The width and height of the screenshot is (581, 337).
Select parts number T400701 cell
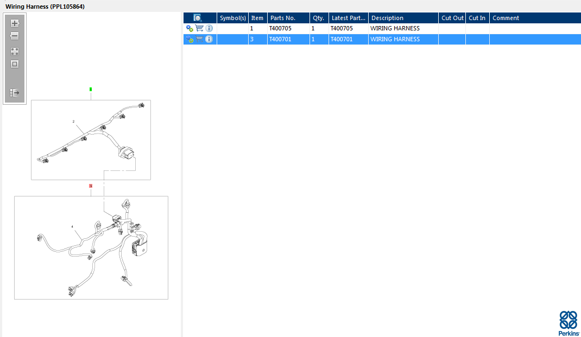(288, 39)
